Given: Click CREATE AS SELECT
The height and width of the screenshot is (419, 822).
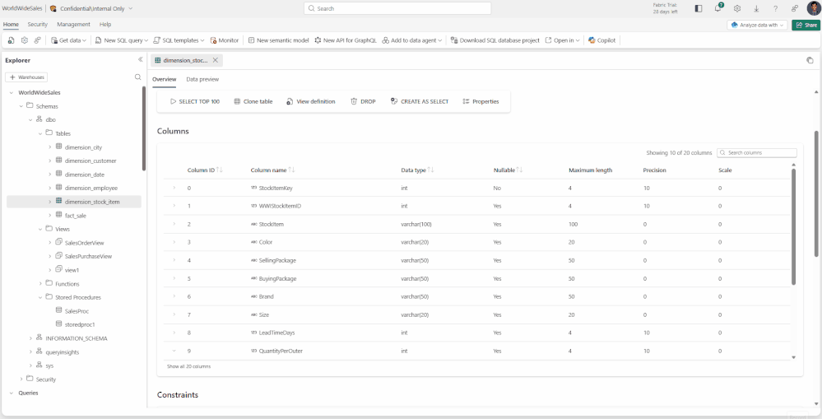Looking at the screenshot, I should [x=420, y=102].
